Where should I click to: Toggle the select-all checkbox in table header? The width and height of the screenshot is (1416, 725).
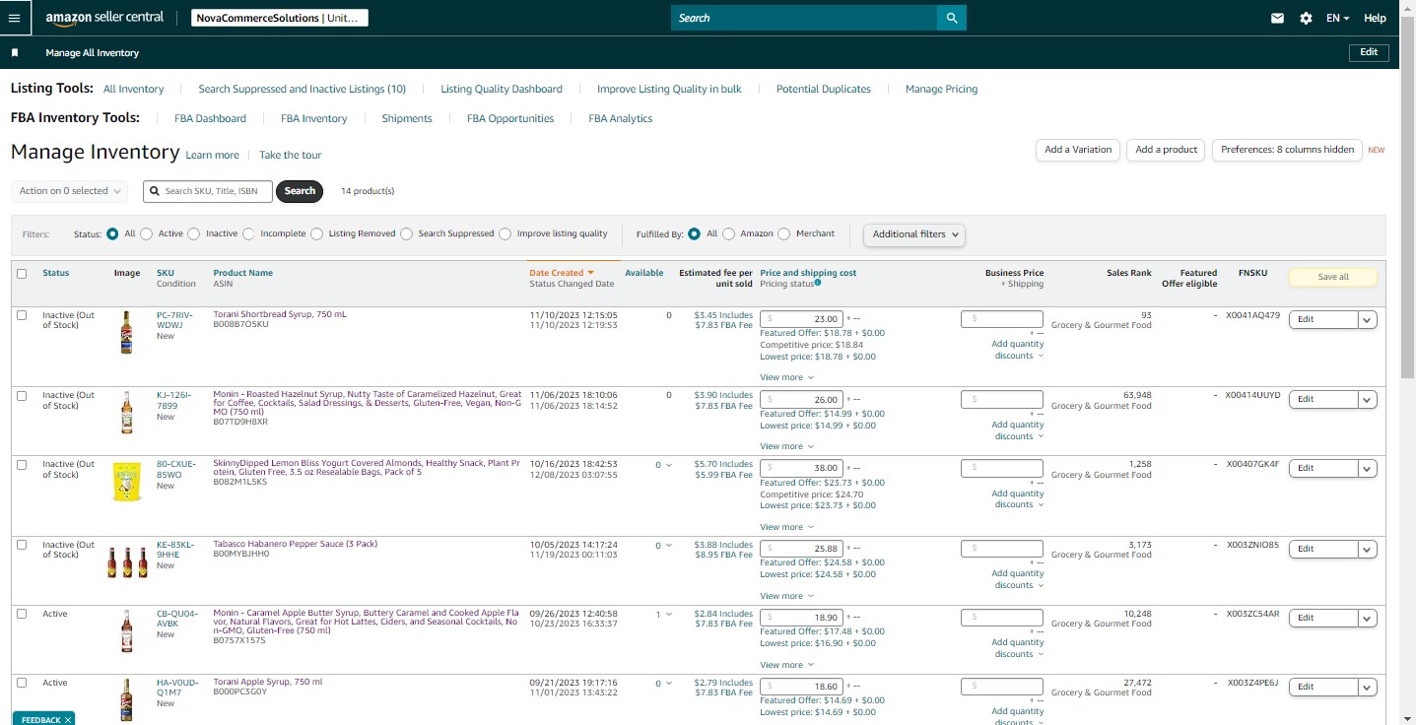(22, 274)
